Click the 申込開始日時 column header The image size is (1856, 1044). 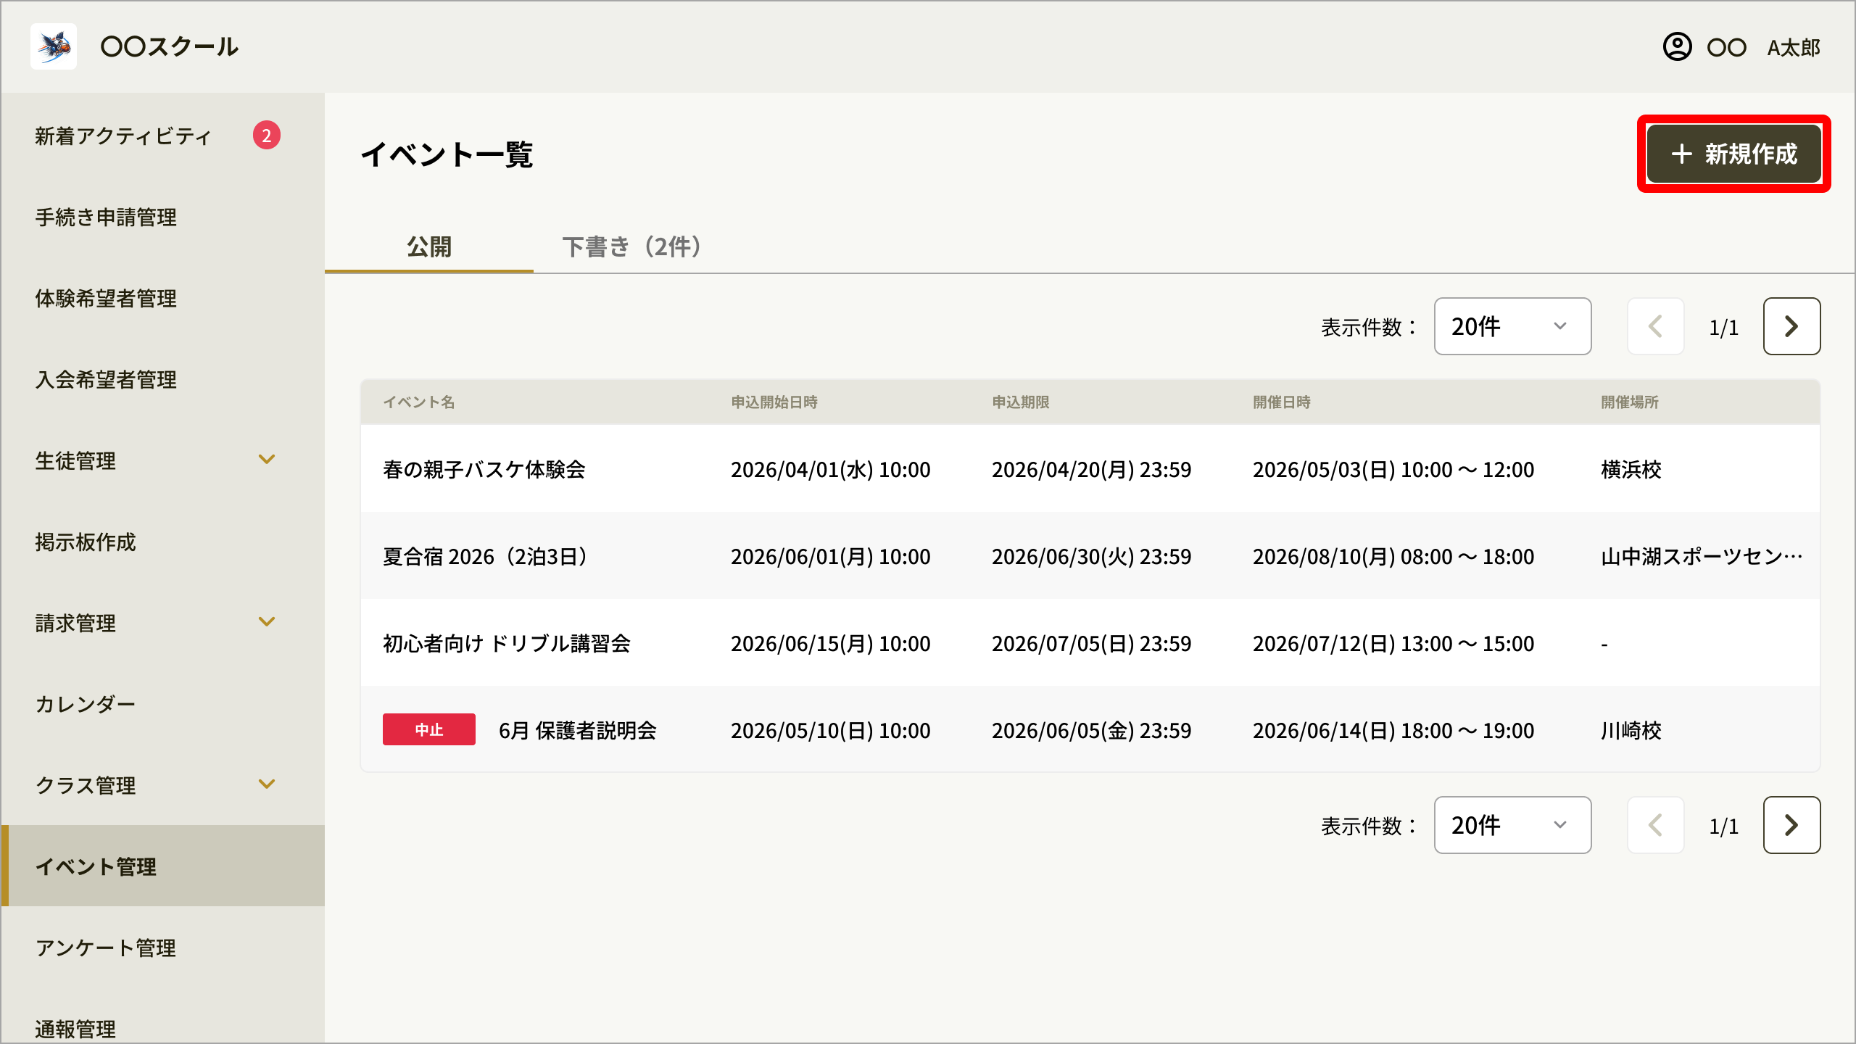click(774, 402)
